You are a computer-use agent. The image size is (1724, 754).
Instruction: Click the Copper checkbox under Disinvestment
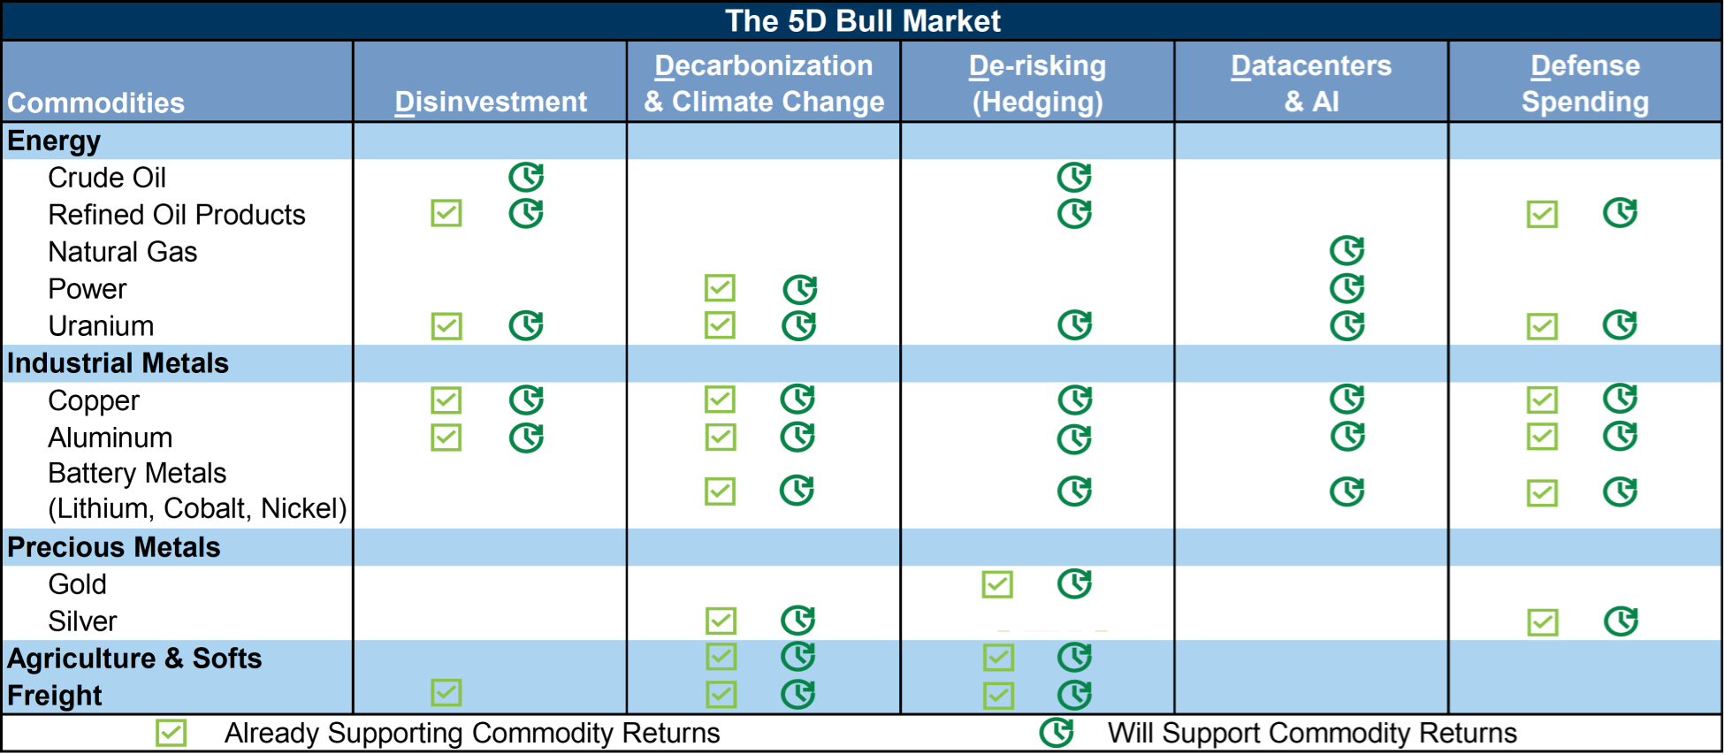[446, 400]
